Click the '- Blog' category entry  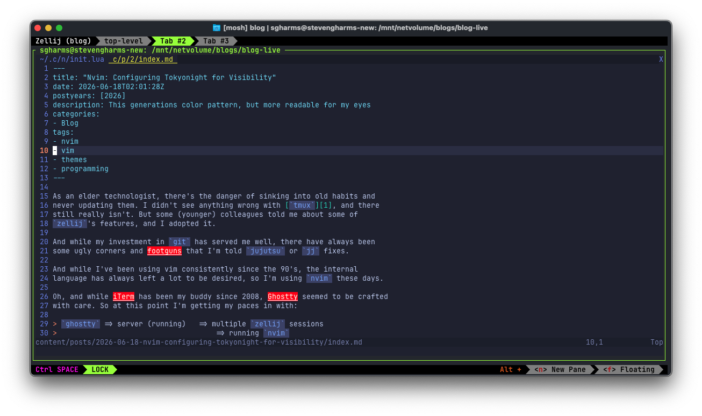pyautogui.click(x=66, y=123)
